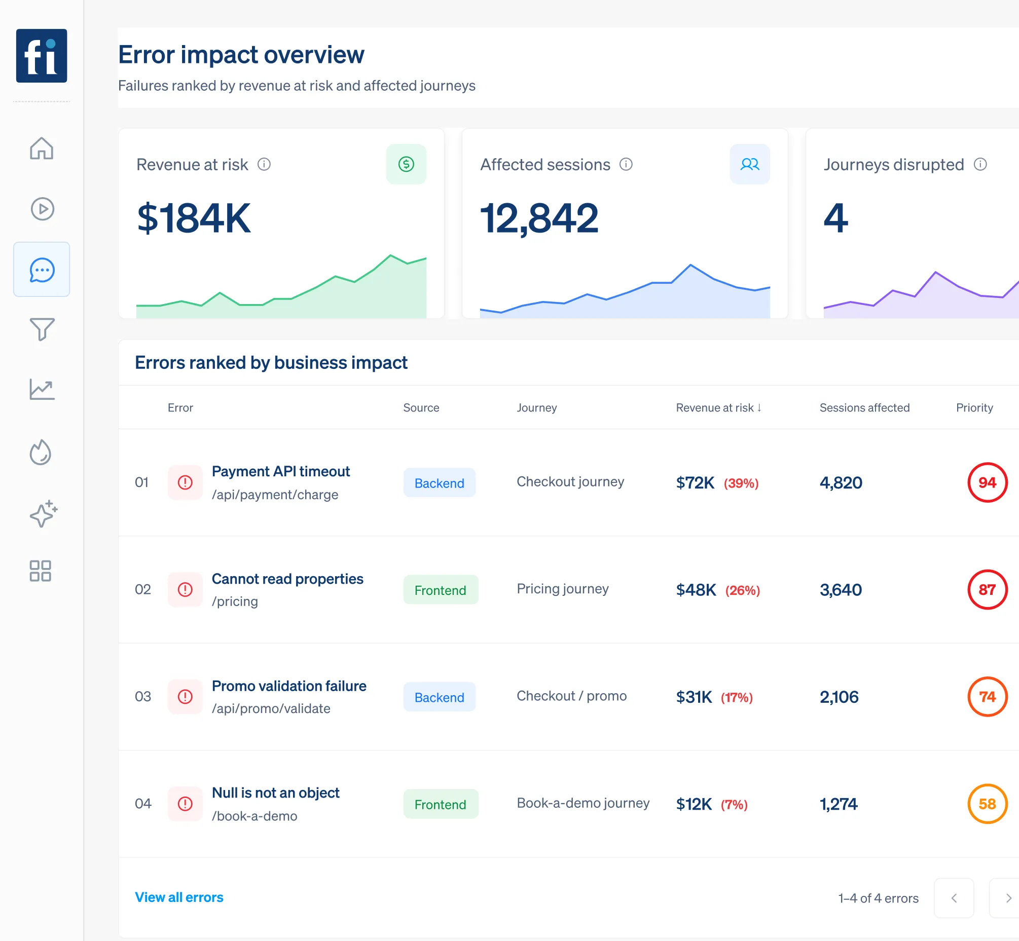Viewport: 1019px width, 941px height.
Task: Click Frontend tag on Null is not an object row
Action: pos(441,804)
